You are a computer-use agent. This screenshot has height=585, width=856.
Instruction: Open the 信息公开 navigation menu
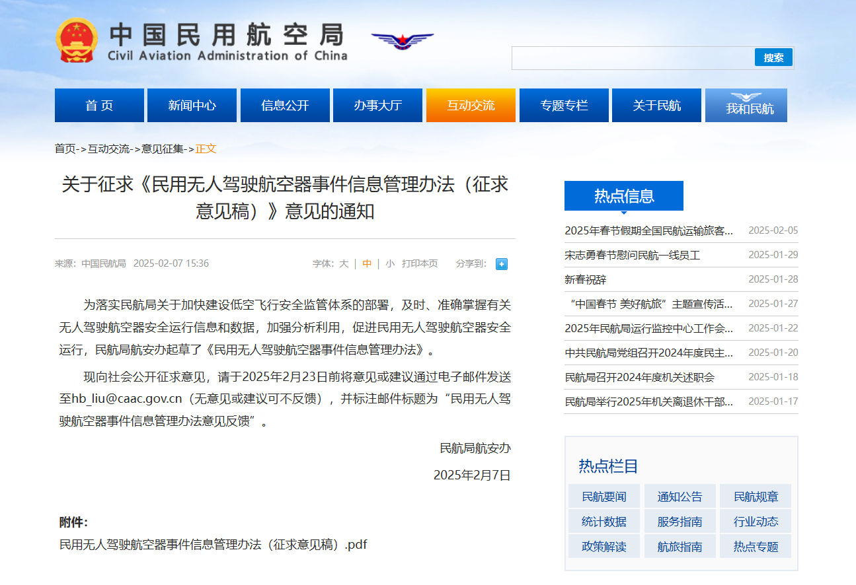click(x=285, y=106)
